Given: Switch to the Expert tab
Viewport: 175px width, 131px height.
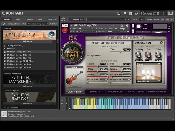Looking at the screenshot, I should (x=40, y=19).
